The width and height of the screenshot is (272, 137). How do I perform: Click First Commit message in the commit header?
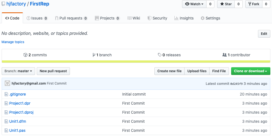tap(57, 83)
